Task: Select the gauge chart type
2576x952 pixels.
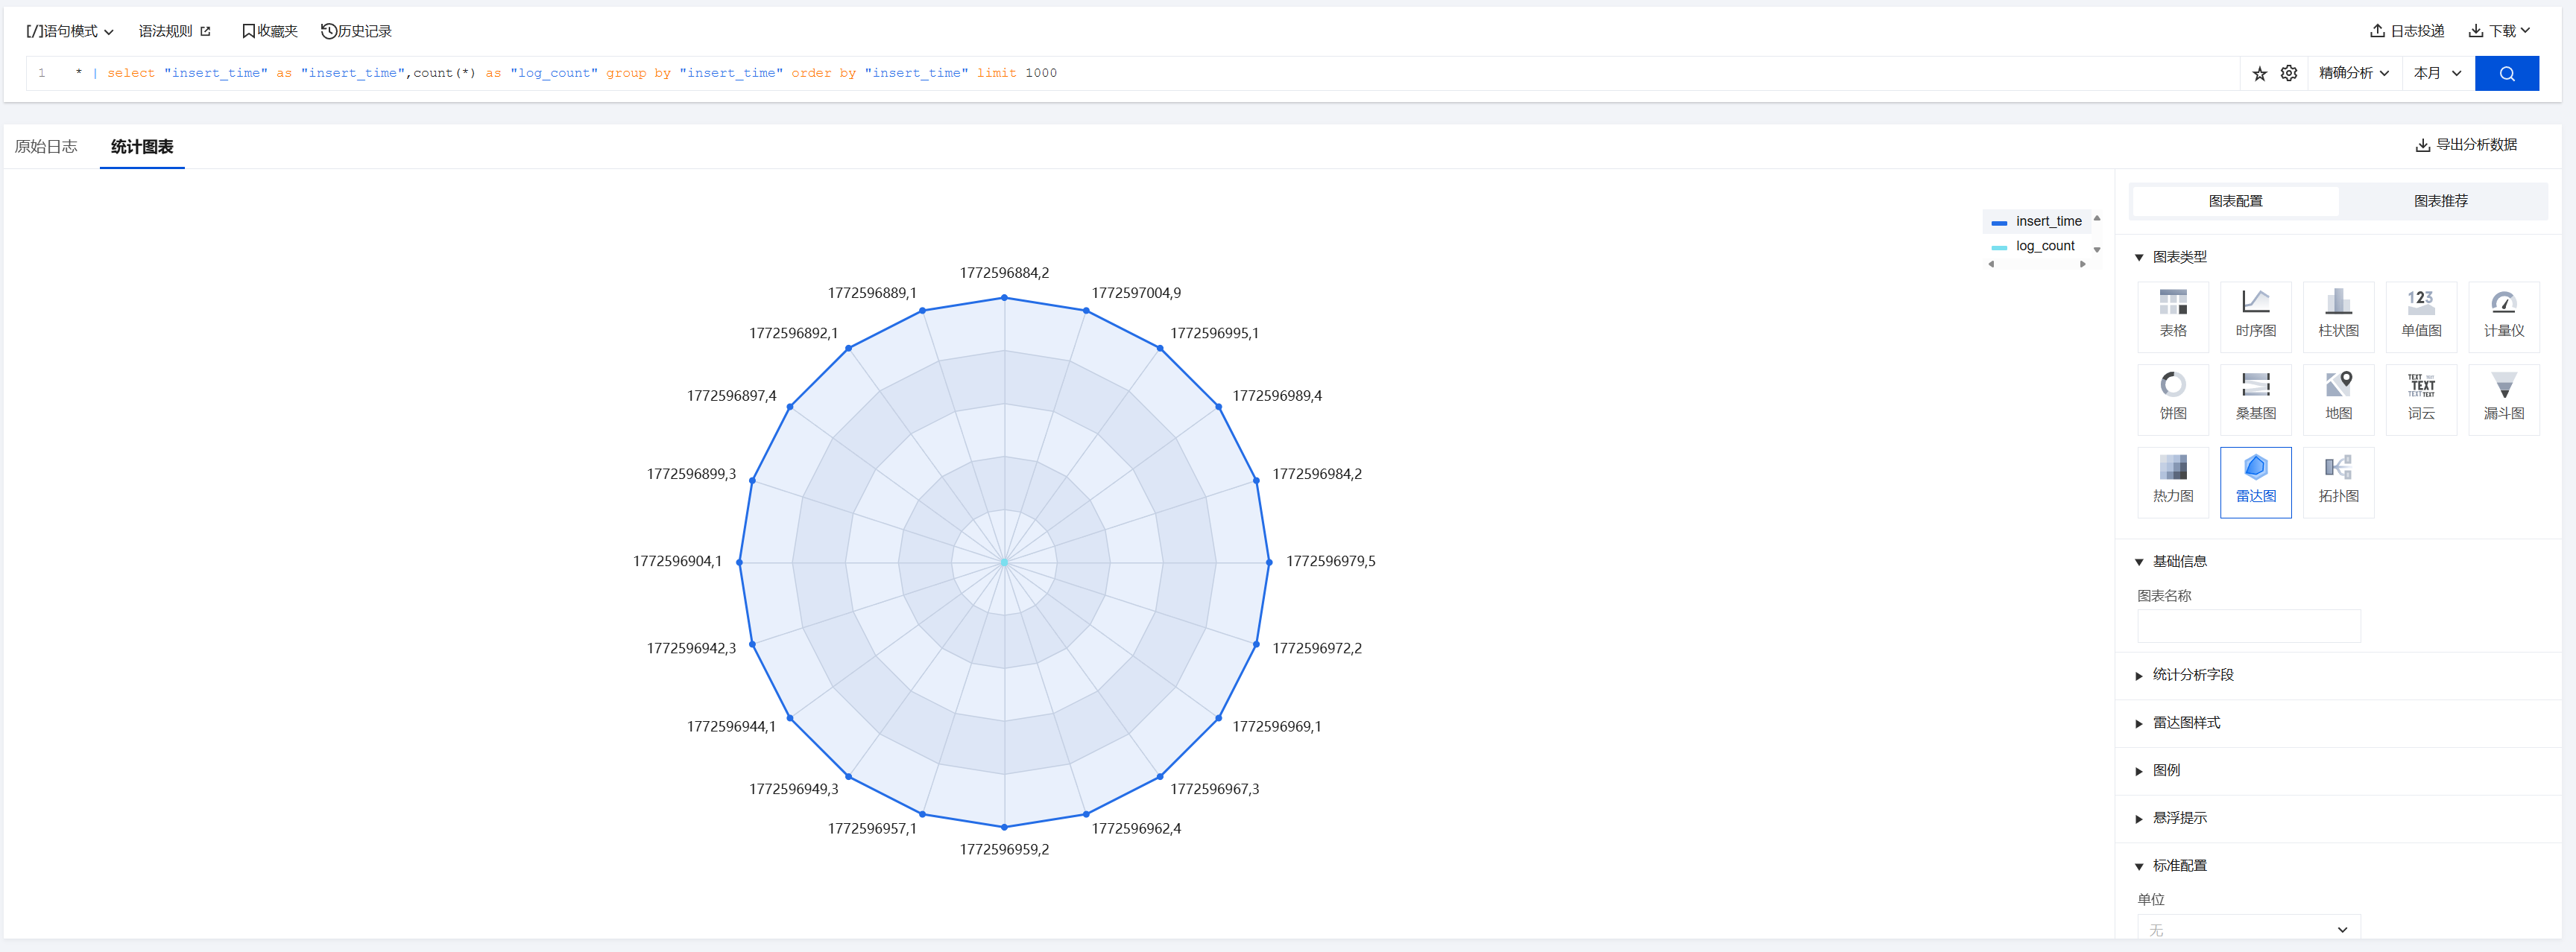Action: click(x=2503, y=316)
